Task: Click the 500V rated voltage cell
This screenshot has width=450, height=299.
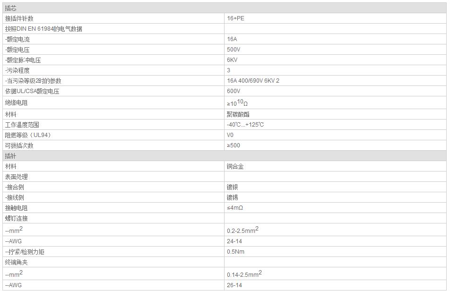Action: (234, 50)
